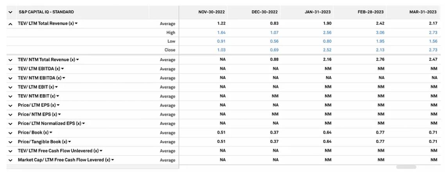This screenshot has width=445, height=172.
Task: Click the High value 1.64 for Nov-30-2022
Action: (221, 32)
